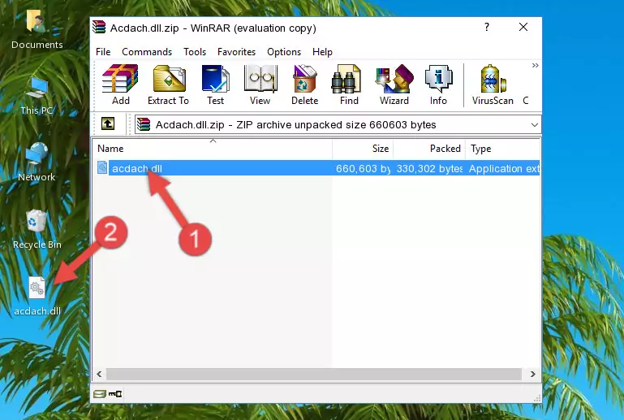Click the Extract To toolbar icon

168,84
